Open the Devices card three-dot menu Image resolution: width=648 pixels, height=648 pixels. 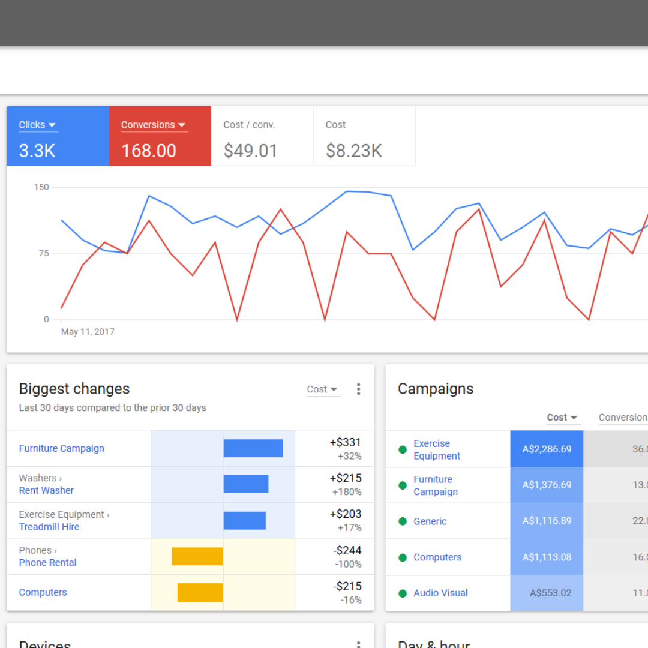click(358, 644)
